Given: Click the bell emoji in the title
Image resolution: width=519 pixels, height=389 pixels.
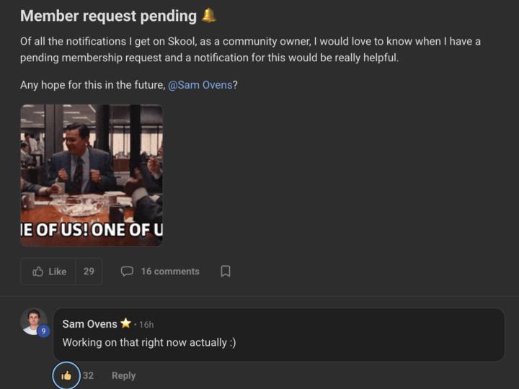Looking at the screenshot, I should point(208,15).
